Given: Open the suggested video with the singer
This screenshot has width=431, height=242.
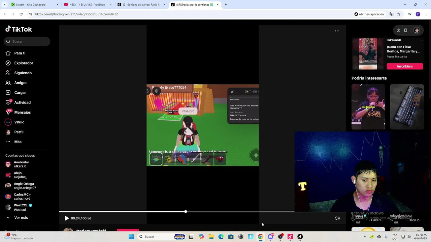Looking at the screenshot, I should pos(368,107).
